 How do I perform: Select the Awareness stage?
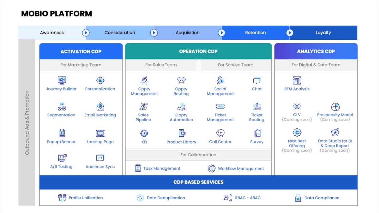tap(51, 33)
